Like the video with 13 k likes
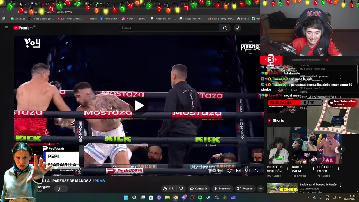 [x=168, y=189]
